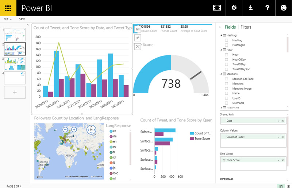Viewport: 292px width, 188px height.
Task: Remove Date from Shared Axis
Action: pyautogui.click(x=283, y=121)
